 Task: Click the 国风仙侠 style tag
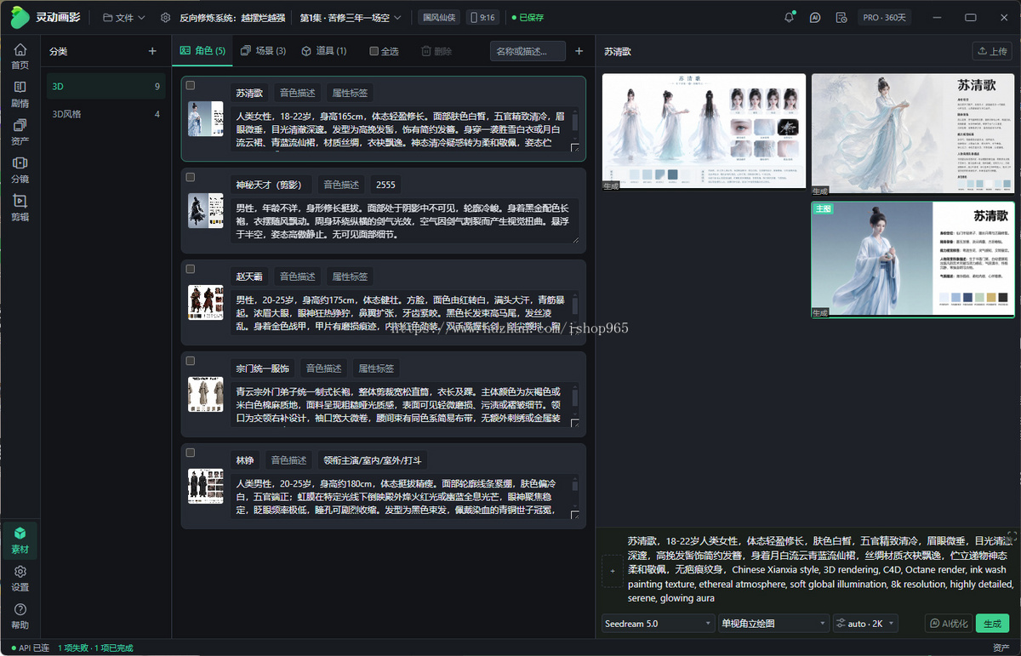tap(439, 17)
